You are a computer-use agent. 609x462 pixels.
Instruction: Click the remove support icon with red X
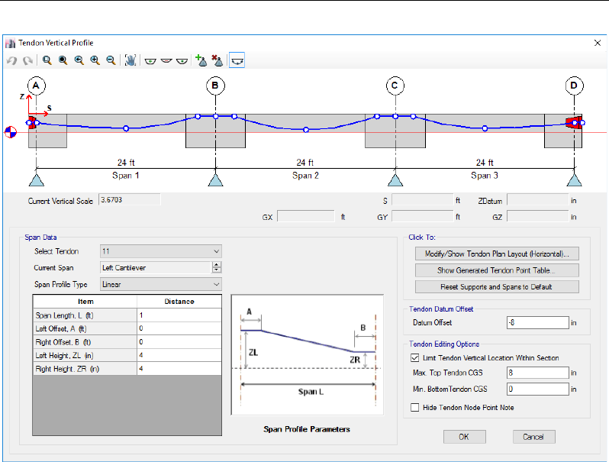click(x=216, y=60)
